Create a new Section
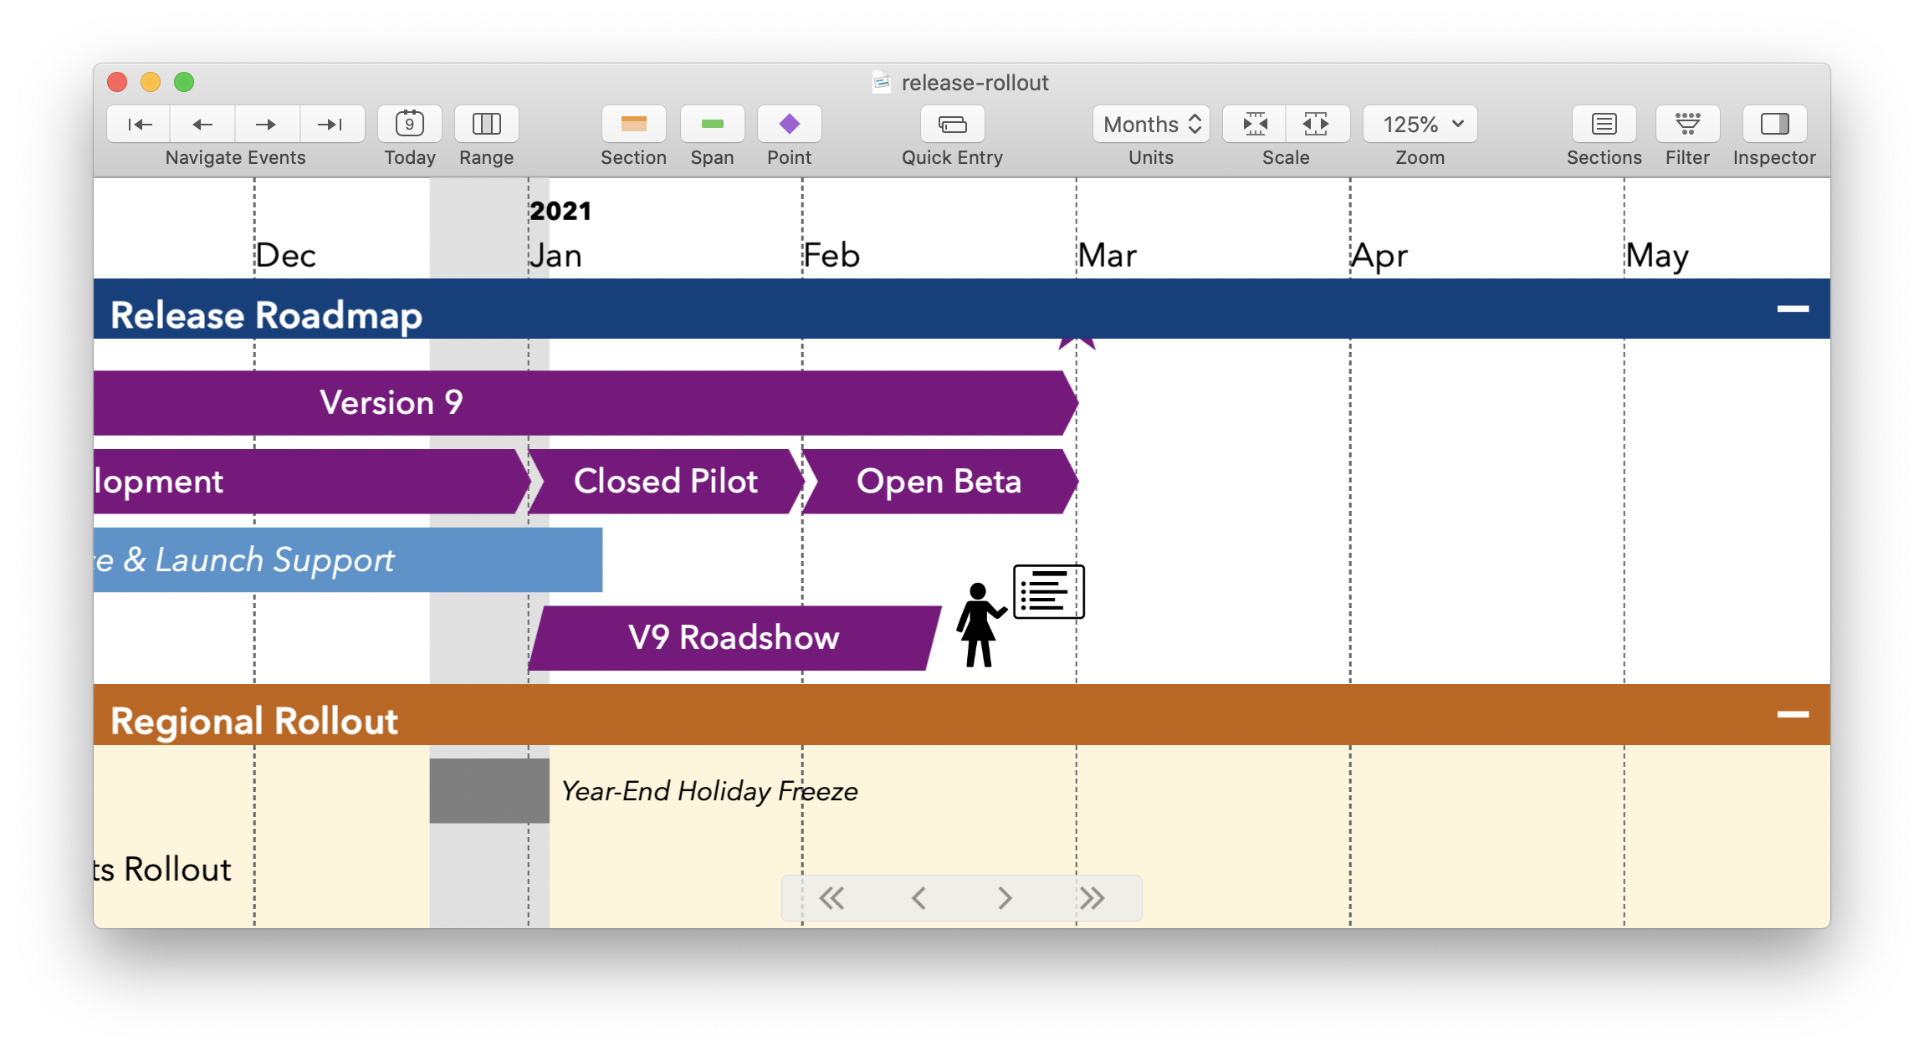Viewport: 1924px width, 1052px height. 633,124
